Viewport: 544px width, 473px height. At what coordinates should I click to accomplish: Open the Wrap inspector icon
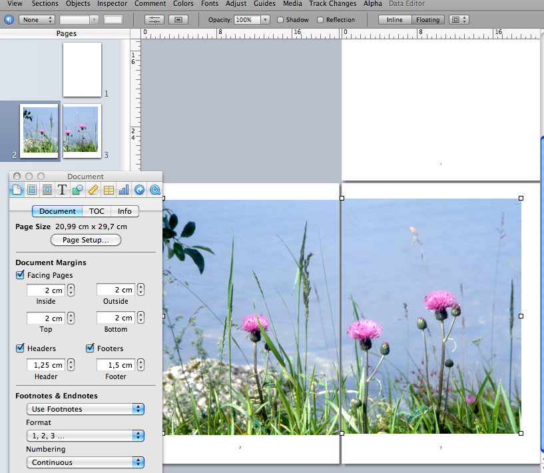[x=47, y=190]
